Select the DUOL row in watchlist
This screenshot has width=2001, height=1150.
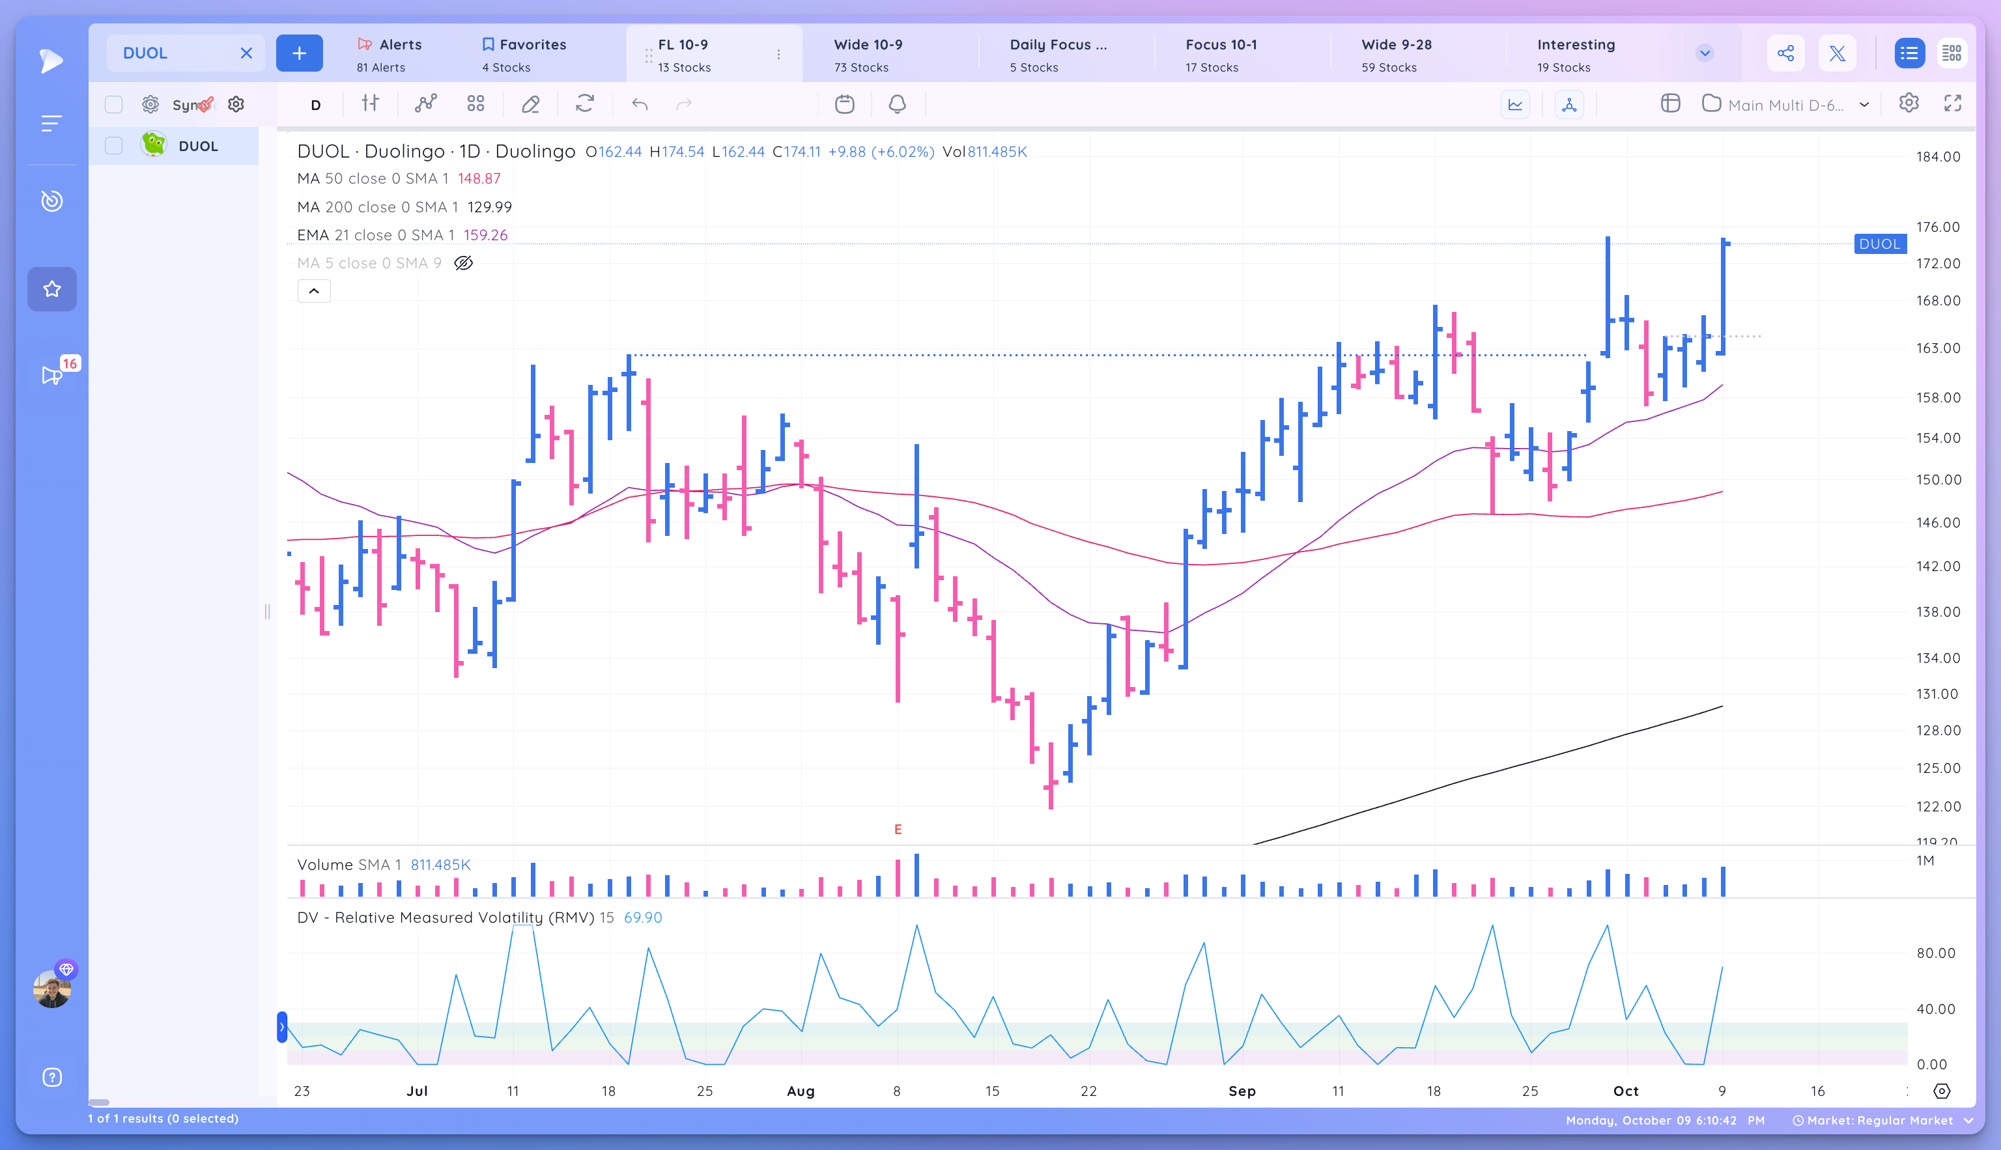pos(174,146)
